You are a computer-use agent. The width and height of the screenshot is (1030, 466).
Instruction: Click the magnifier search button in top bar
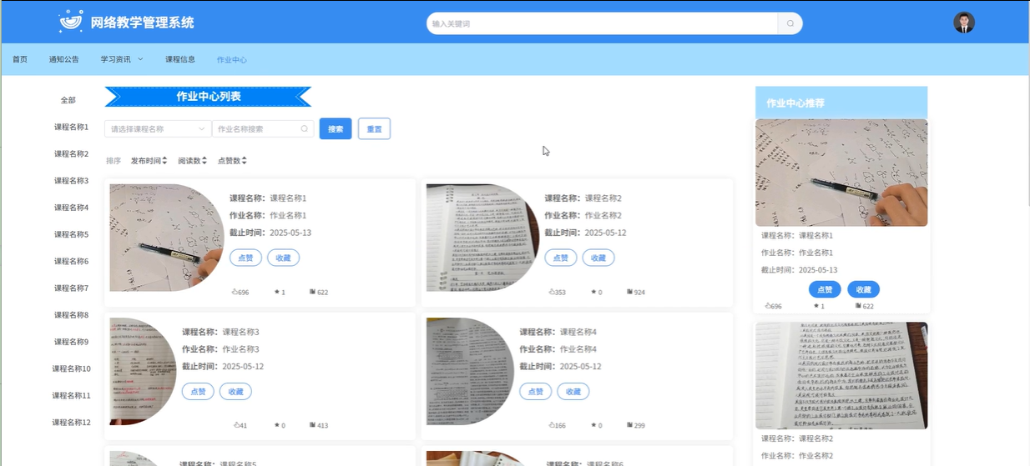(790, 23)
